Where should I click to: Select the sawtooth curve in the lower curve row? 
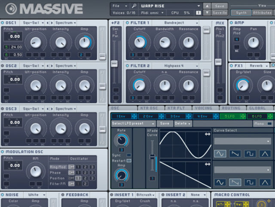235,182
